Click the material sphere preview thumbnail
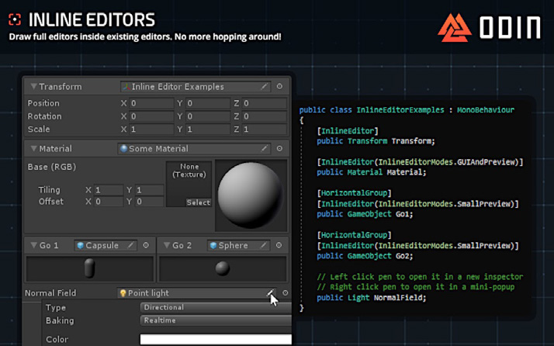 [251, 195]
